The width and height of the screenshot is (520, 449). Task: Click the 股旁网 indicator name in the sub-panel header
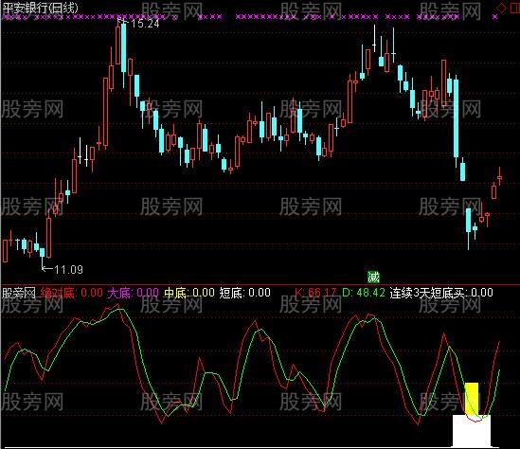[x=19, y=293]
